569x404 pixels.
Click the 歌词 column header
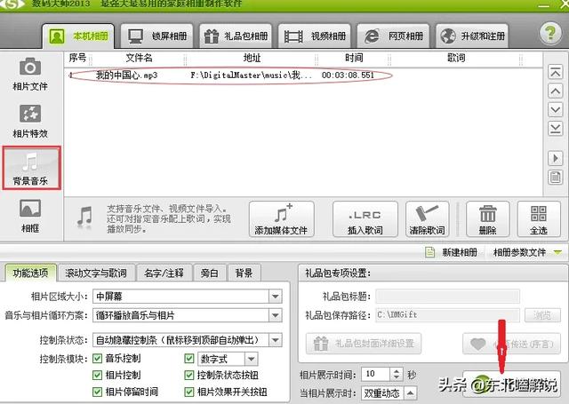(x=456, y=58)
